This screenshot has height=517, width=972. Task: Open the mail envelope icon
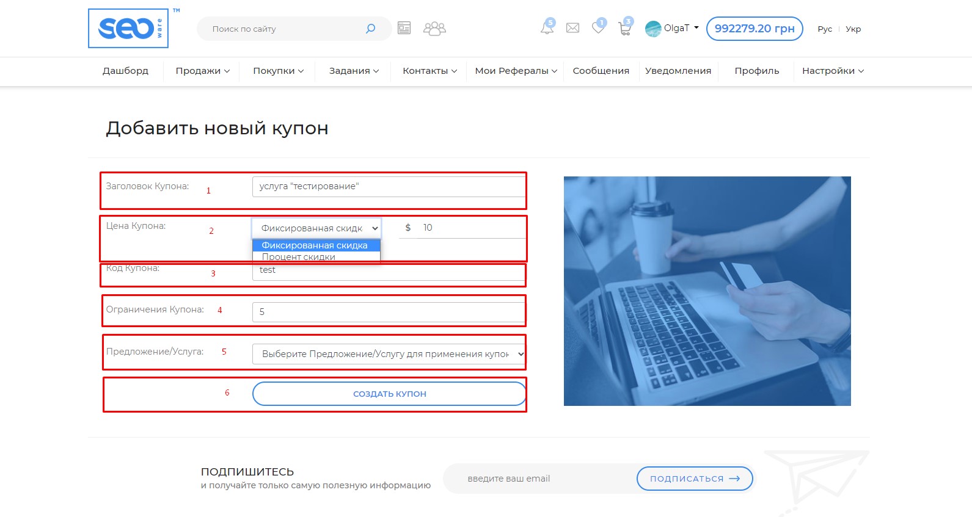[572, 28]
